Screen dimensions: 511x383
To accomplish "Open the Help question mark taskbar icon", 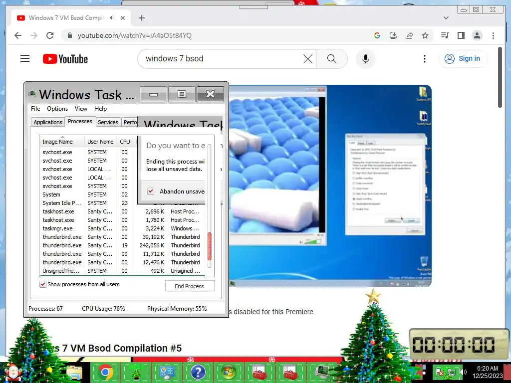I will [198, 372].
